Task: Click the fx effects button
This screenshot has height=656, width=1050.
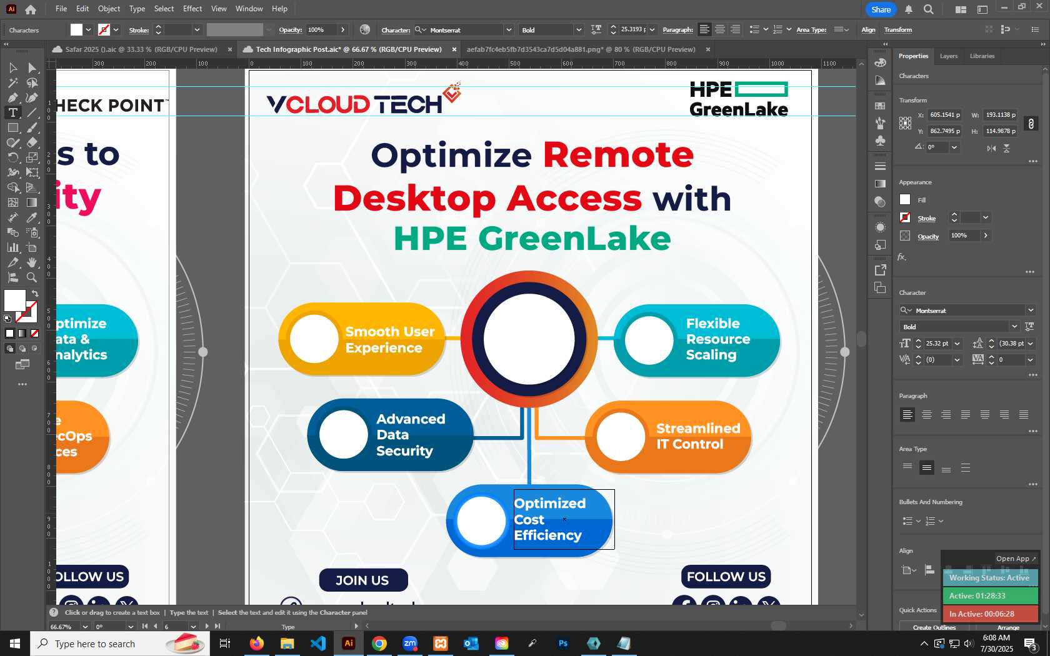Action: [x=902, y=257]
